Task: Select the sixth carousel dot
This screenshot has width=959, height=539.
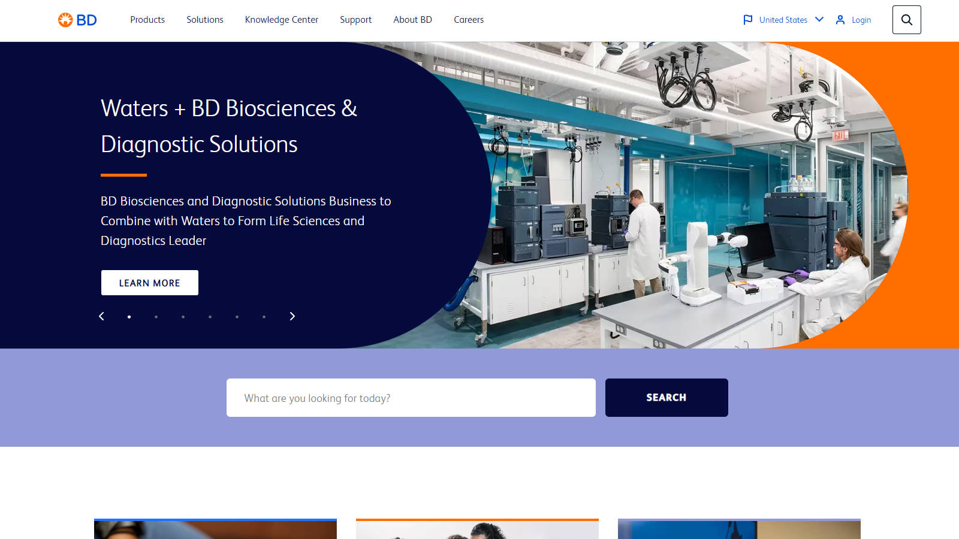Action: tap(264, 317)
